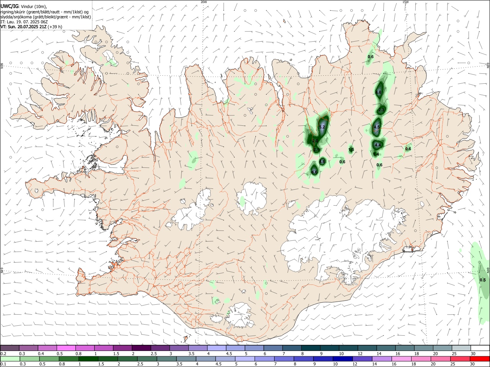
Task: Click the 4.5 rainfall value on the map
Action: (x=377, y=127)
